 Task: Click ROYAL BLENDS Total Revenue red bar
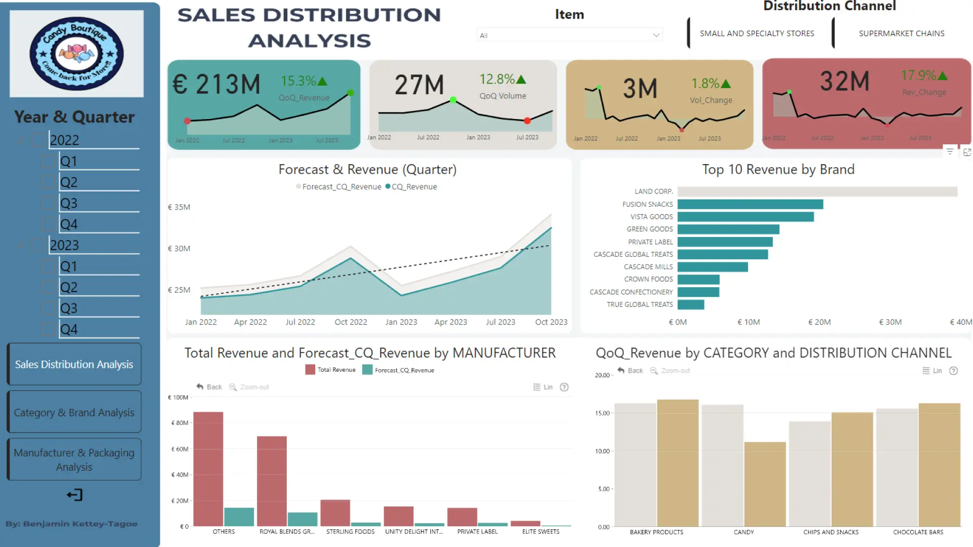(272, 481)
